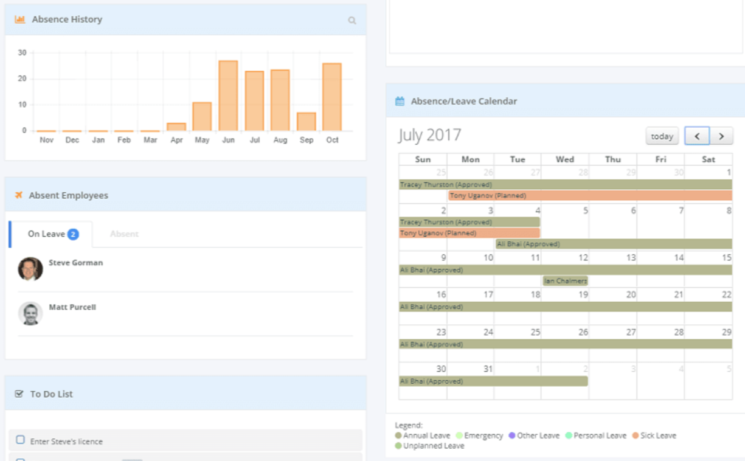Screen dimensions: 745x461
Task: Check the 'Enter Steve's licence' checkbox
Action: (x=20, y=440)
